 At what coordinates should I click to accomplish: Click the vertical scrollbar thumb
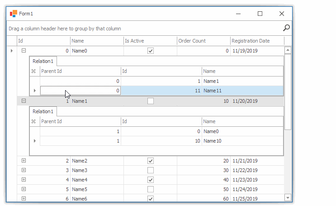tap(288, 92)
